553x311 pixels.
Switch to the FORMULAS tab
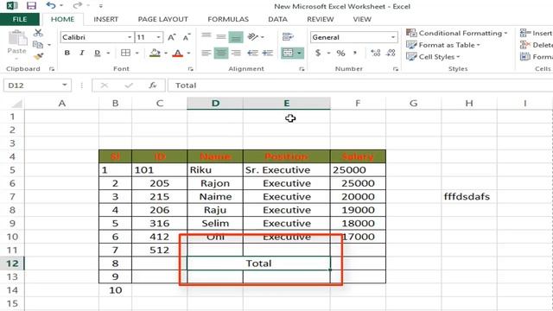pos(228,19)
